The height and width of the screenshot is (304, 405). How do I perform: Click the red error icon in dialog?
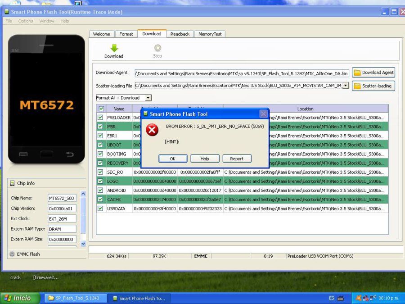[152, 130]
